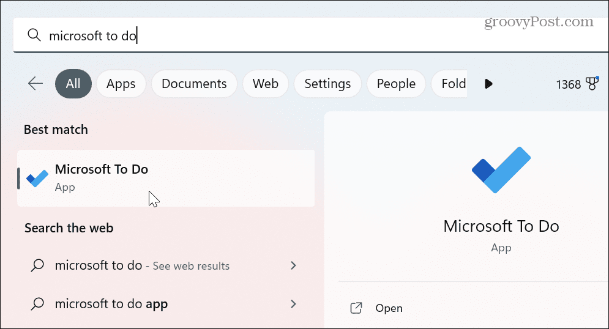Expand chevron for 'microsoft to do app' suggestion
The image size is (609, 329).
pos(294,304)
